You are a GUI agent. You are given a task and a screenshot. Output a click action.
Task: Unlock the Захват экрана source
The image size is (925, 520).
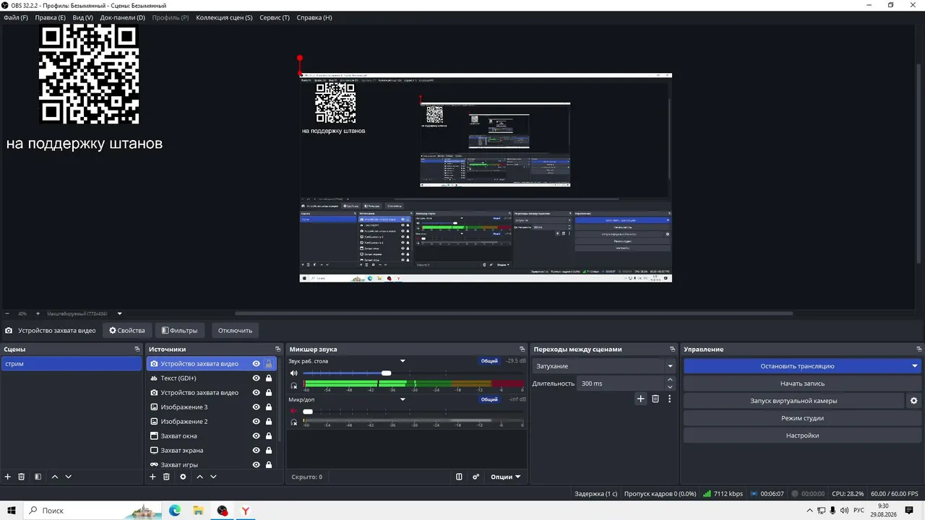[x=269, y=451]
